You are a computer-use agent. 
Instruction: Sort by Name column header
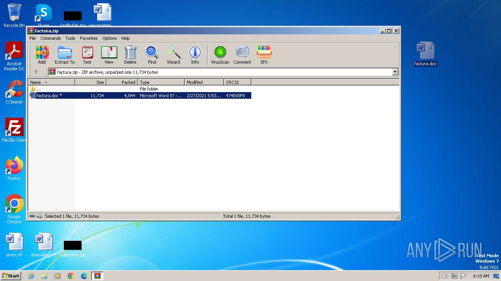(x=51, y=82)
